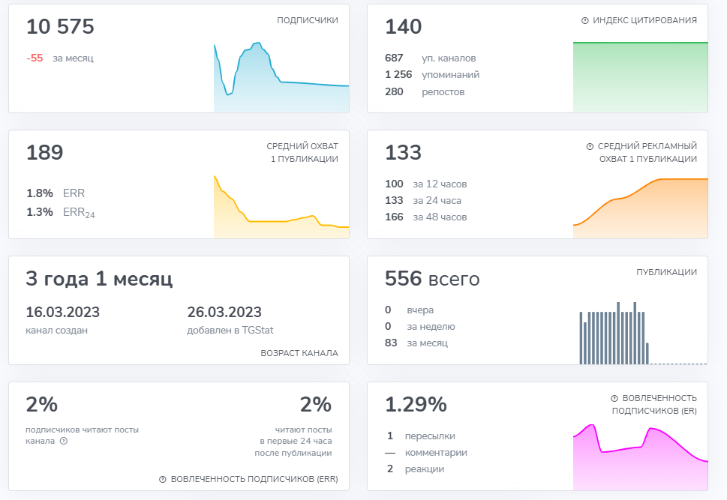The height and width of the screenshot is (500, 727).
Task: Click help icon beside ВОВЛЕЧЕННОСТЬ ПОДПИСЧИКОВ (ERR)
Action: tap(163, 479)
